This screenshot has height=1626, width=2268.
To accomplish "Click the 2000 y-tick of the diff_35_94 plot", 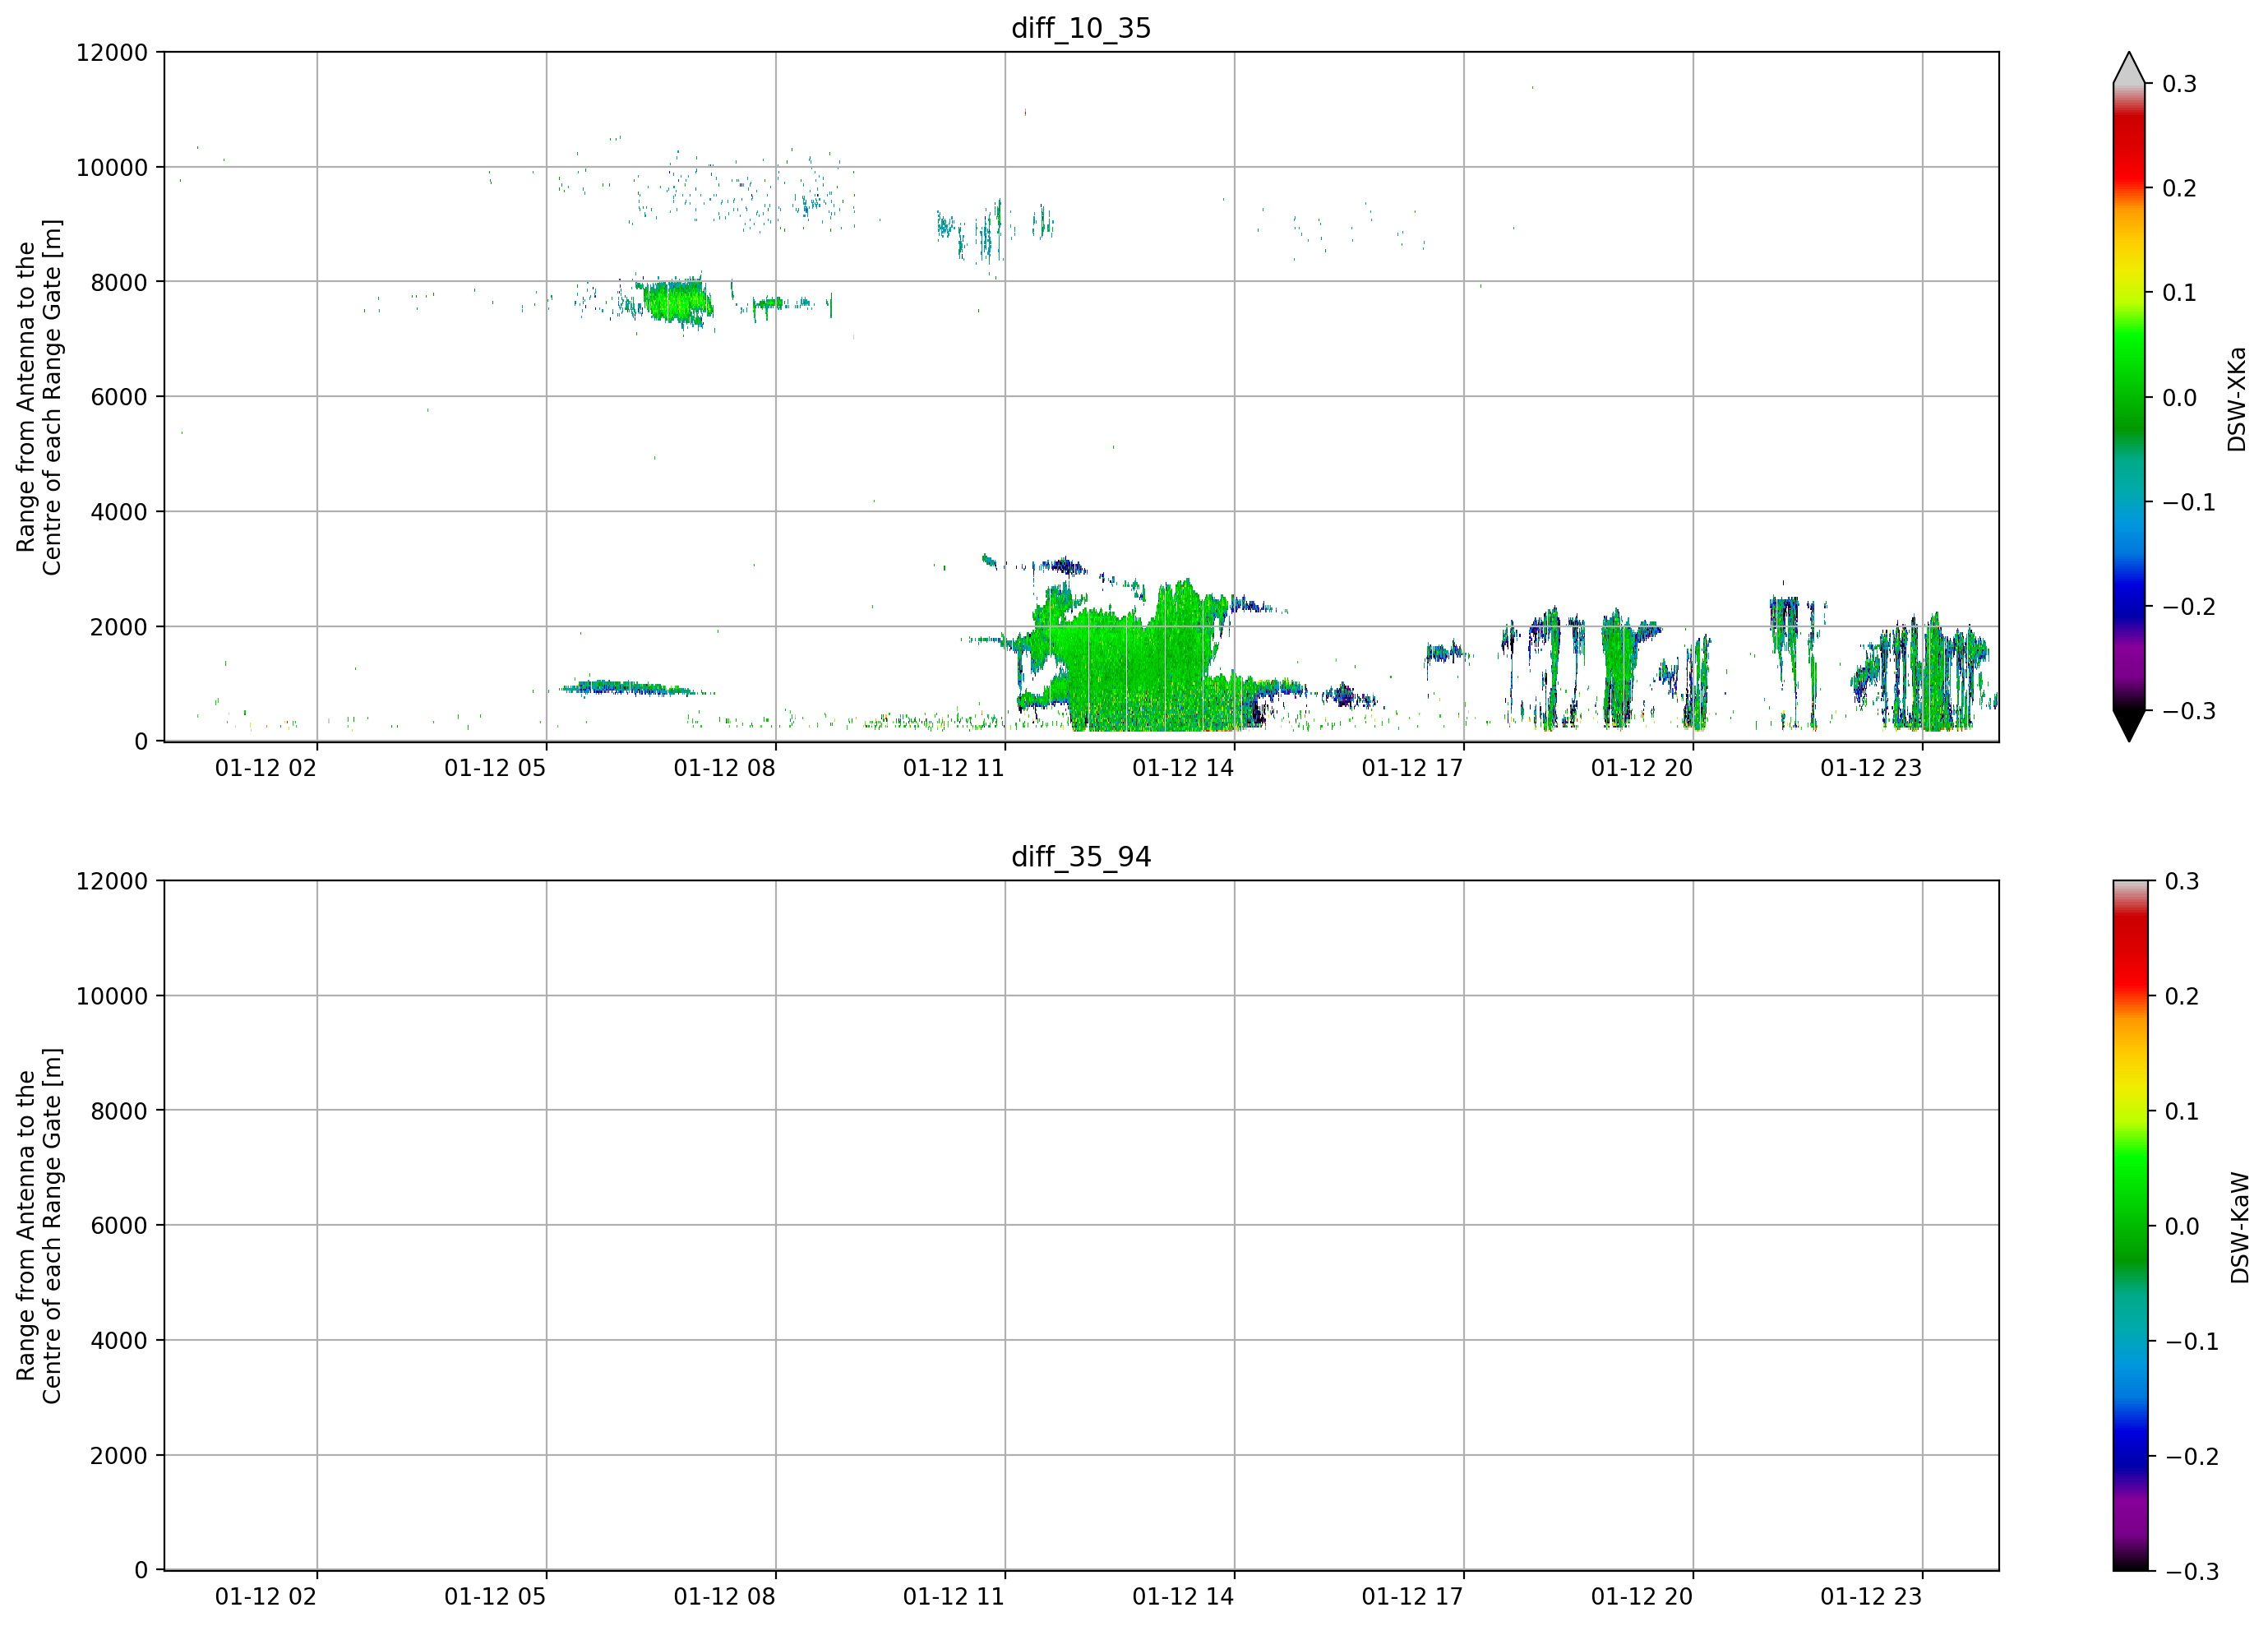I will point(119,1456).
